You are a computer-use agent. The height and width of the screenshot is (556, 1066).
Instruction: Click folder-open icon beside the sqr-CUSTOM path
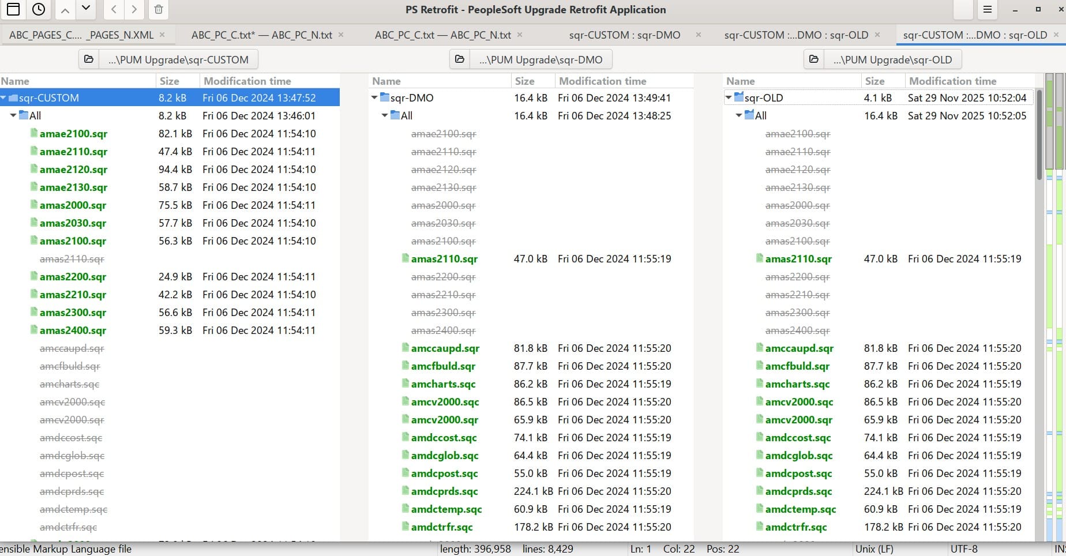click(89, 59)
